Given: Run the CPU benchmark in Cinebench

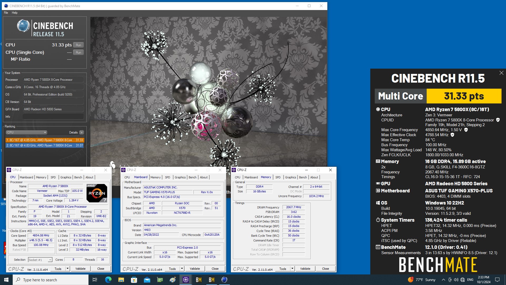Looking at the screenshot, I should point(79,45).
